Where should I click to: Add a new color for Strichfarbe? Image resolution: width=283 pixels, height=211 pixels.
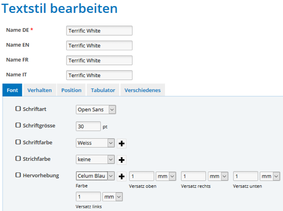(121, 160)
